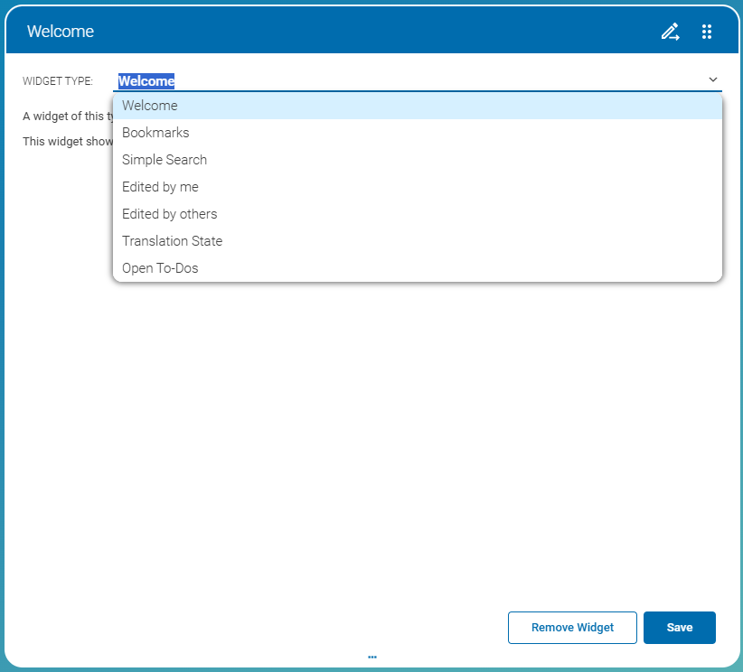
Task: Pick Simple Search from the list
Action: (x=165, y=160)
